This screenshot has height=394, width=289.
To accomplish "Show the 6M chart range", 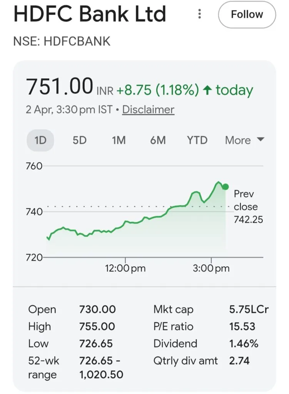I will 158,140.
